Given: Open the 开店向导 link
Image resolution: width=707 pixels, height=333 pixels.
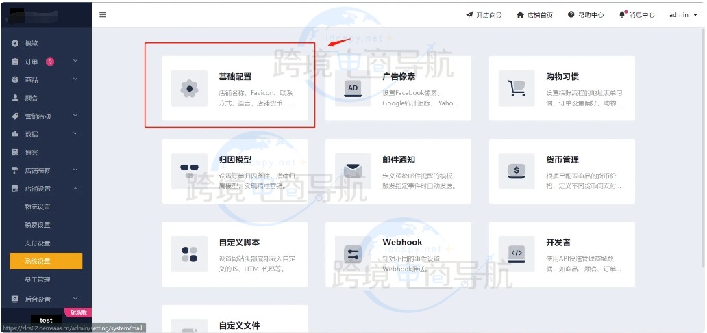Looking at the screenshot, I should pyautogui.click(x=489, y=15).
